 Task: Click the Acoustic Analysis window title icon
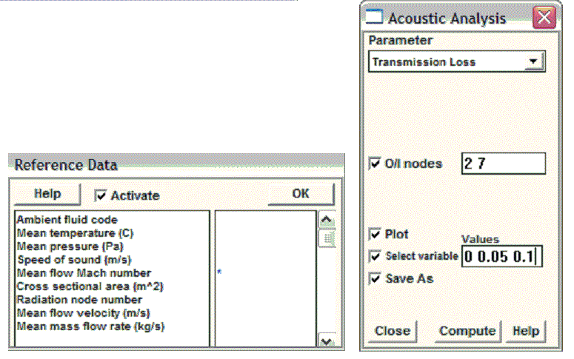tap(376, 17)
